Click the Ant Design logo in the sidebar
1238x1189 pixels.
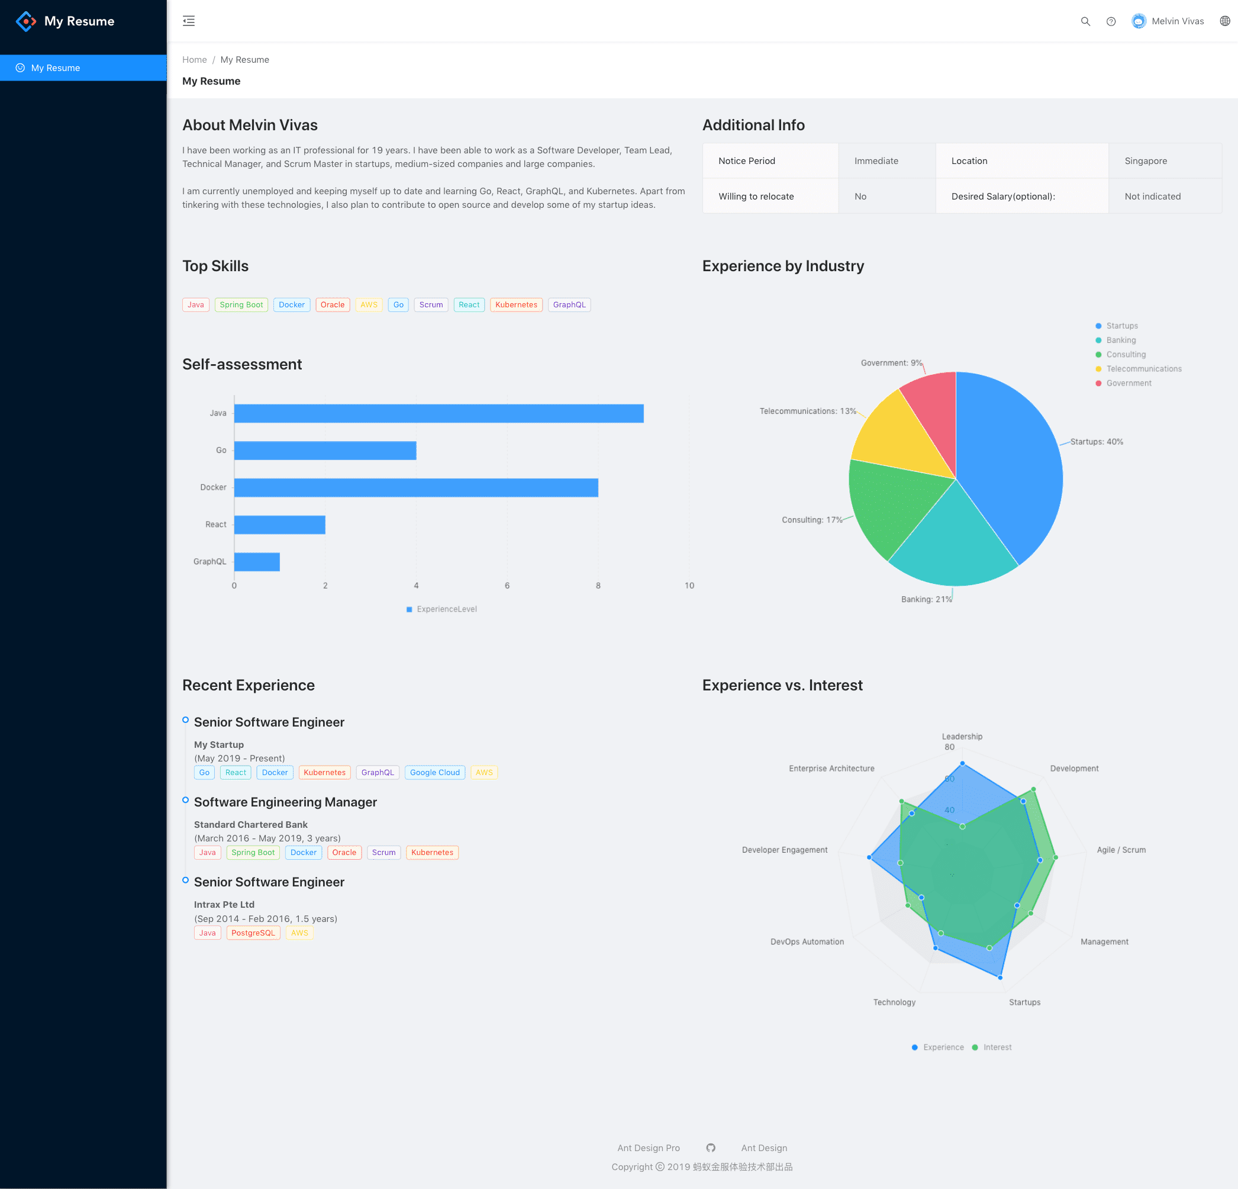coord(26,21)
